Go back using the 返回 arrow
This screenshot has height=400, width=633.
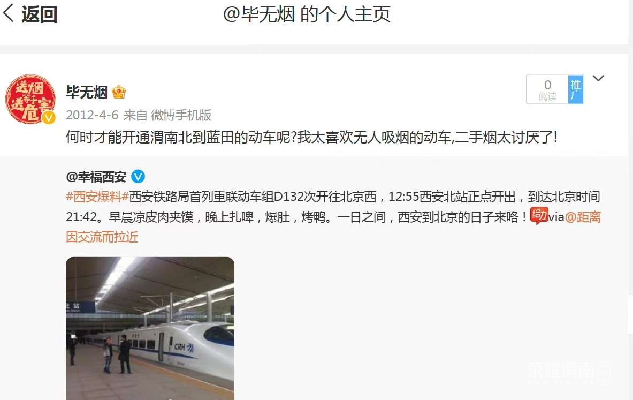[x=9, y=13]
